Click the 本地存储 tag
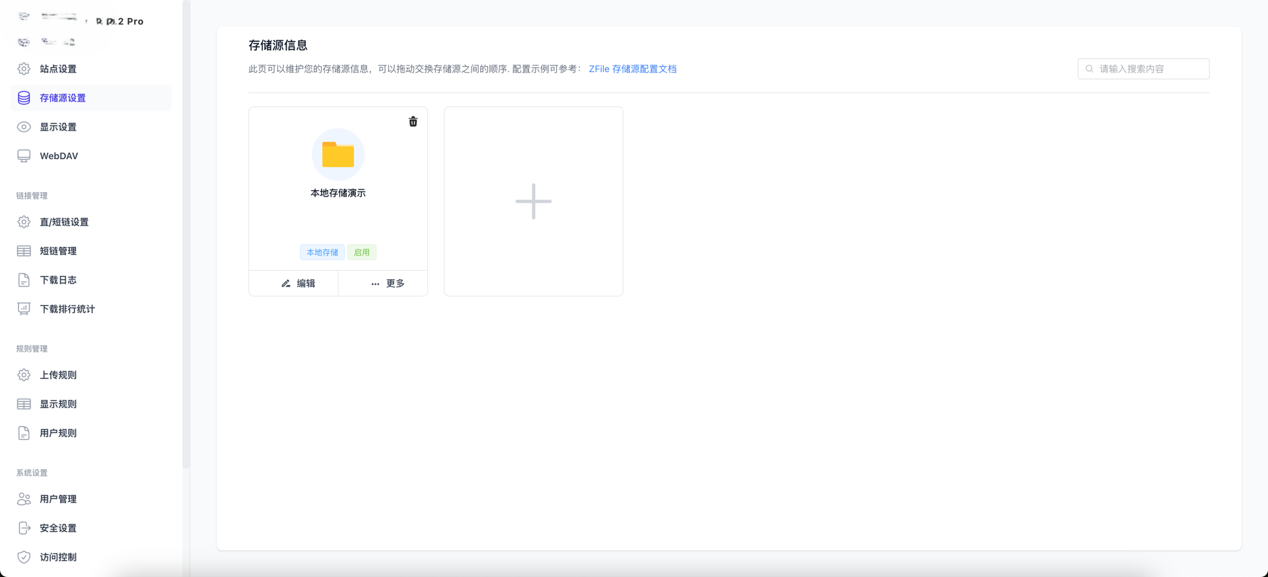The height and width of the screenshot is (577, 1268). tap(322, 252)
